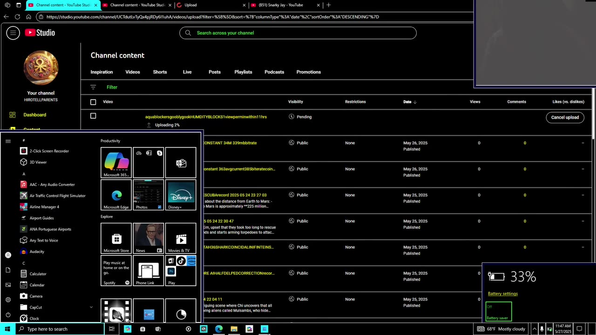Launch 3D Viewer from the app list
596x335 pixels.
pyautogui.click(x=34, y=162)
